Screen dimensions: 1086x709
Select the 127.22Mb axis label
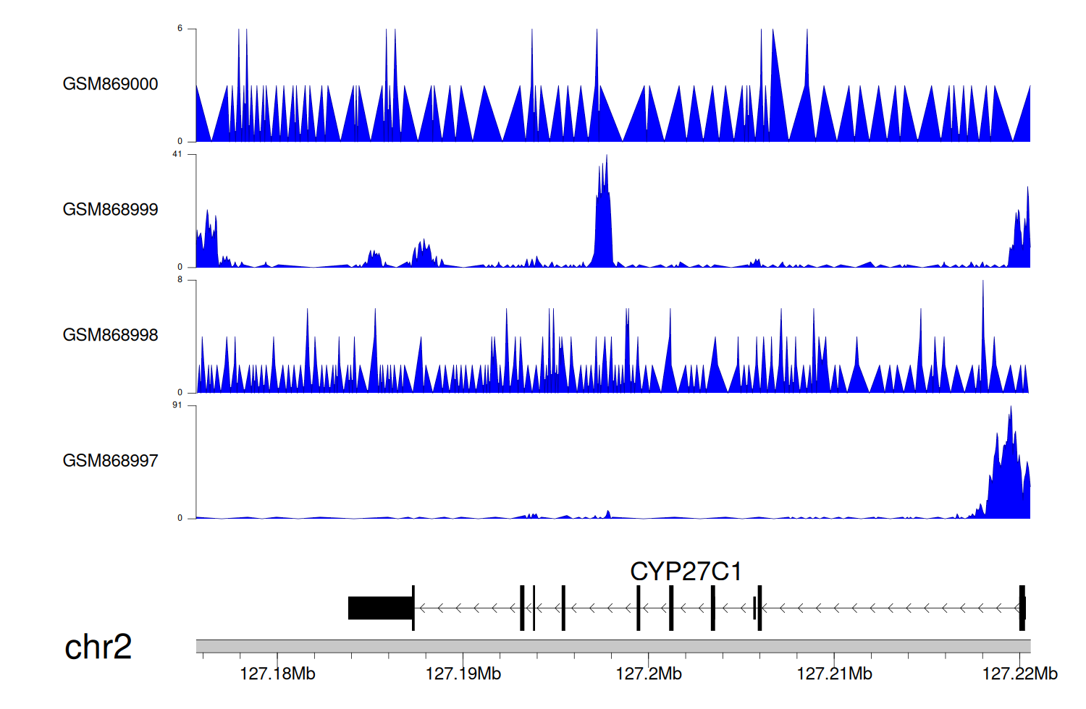click(1019, 674)
